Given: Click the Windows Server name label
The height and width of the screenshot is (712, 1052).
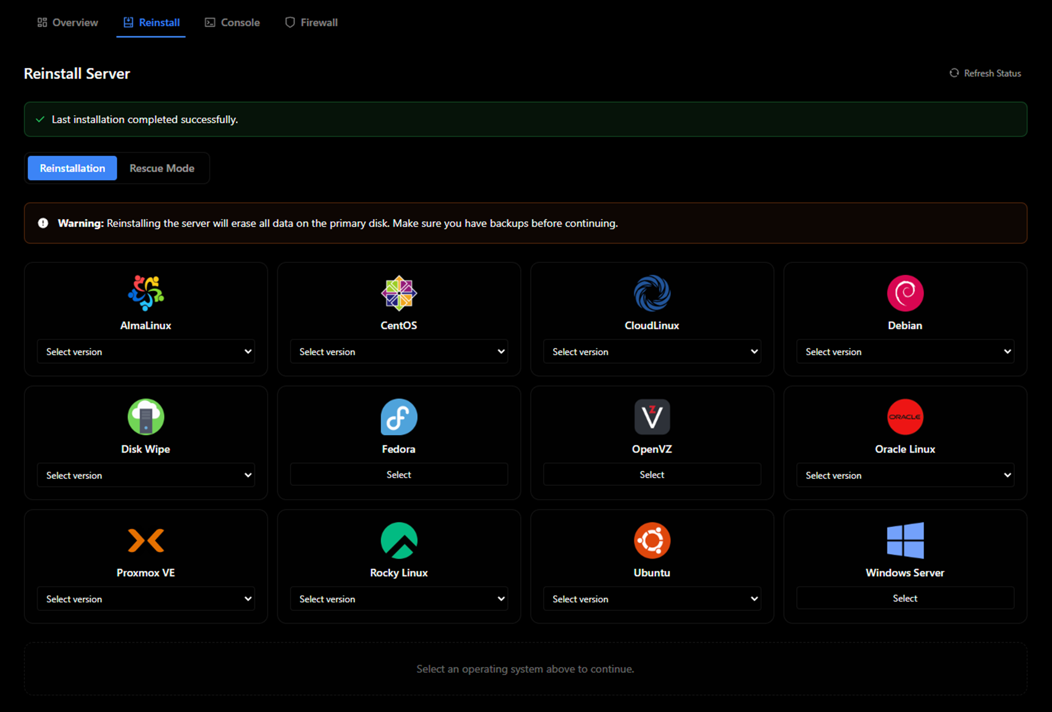Looking at the screenshot, I should coord(905,573).
